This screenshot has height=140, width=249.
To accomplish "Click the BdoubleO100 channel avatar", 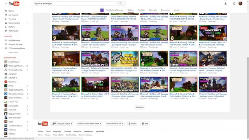I will (x=6, y=114).
